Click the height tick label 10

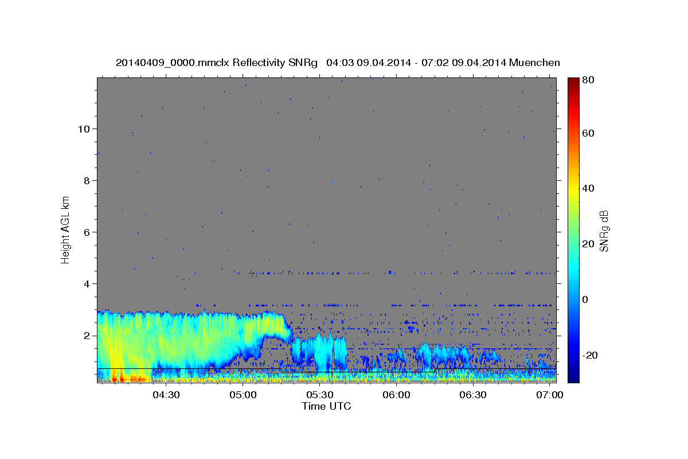[84, 129]
